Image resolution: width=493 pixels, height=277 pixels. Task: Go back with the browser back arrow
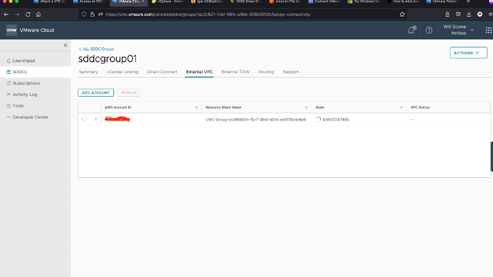[x=6, y=14]
